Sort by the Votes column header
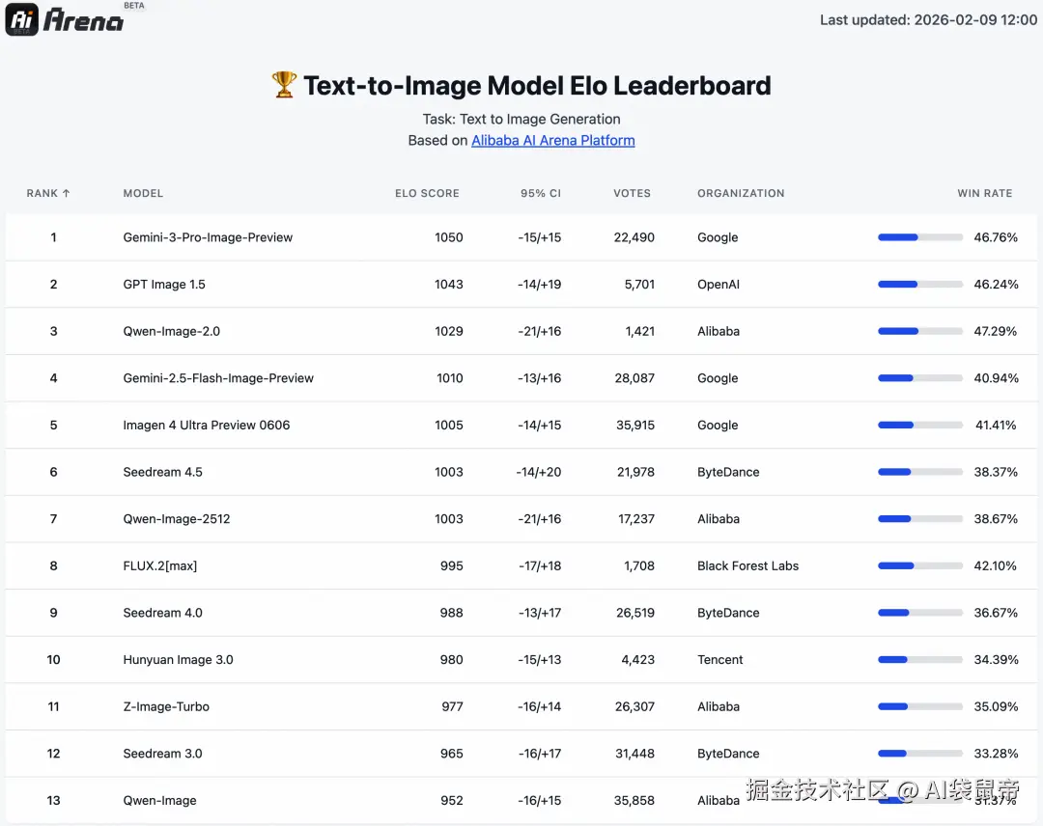This screenshot has height=826, width=1043. pyautogui.click(x=632, y=193)
